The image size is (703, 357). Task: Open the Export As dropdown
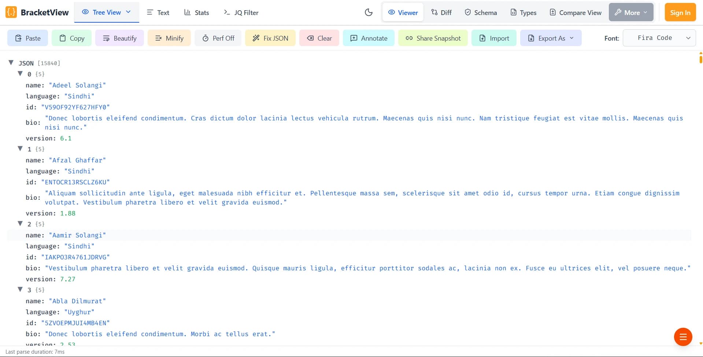[551, 38]
